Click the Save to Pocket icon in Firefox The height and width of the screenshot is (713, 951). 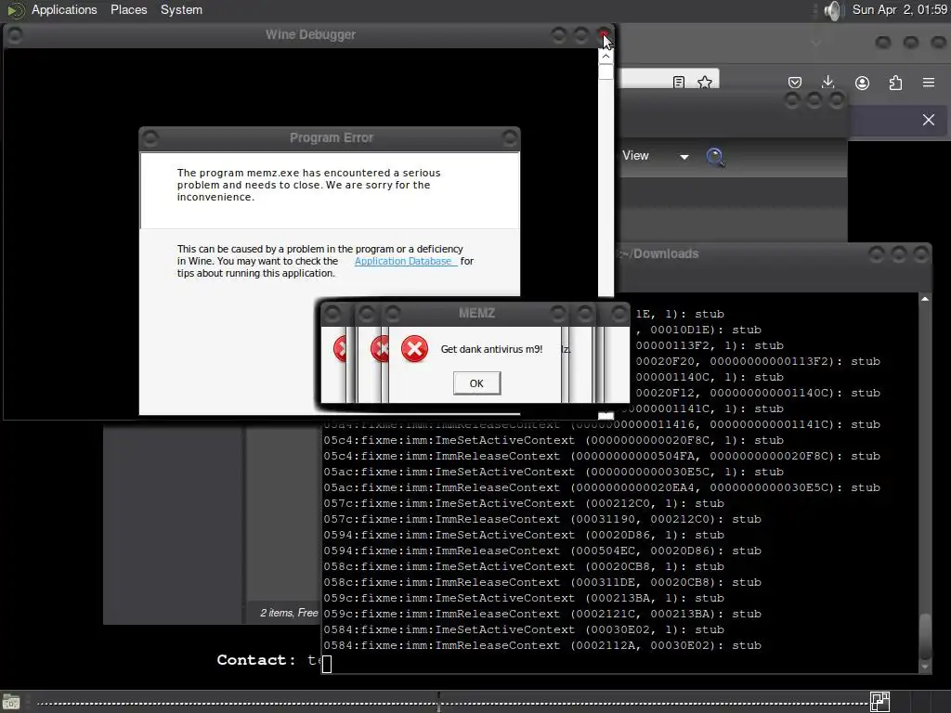pos(795,83)
